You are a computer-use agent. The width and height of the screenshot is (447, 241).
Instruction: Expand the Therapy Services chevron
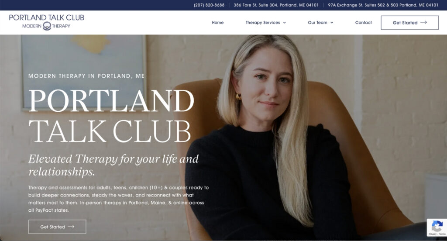coord(284,23)
